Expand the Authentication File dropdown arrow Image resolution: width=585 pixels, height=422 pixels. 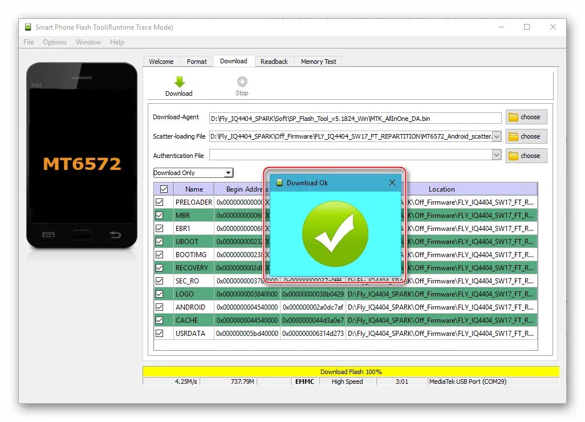point(497,155)
